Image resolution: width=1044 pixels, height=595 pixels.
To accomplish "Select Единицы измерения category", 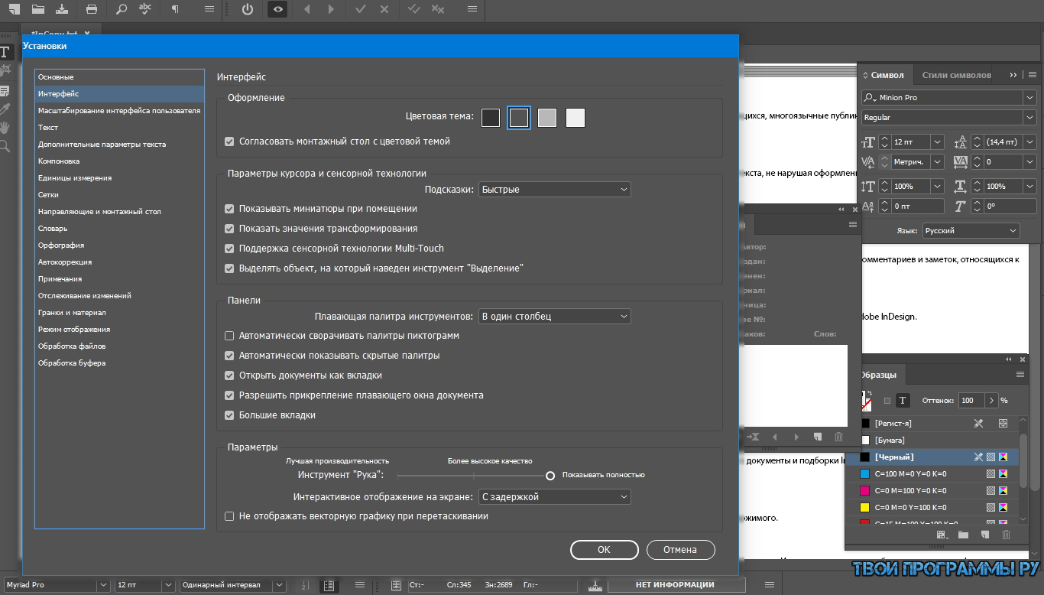I will click(x=120, y=178).
